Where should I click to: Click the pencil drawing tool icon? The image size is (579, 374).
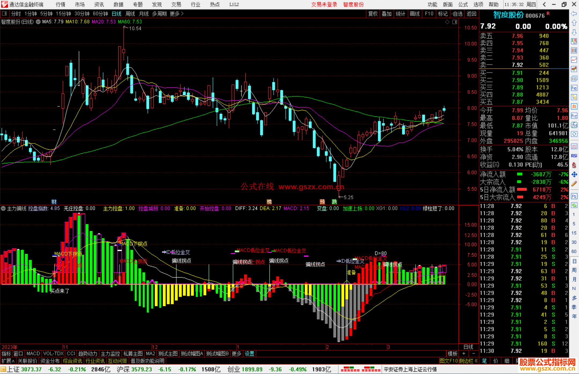click(574, 184)
